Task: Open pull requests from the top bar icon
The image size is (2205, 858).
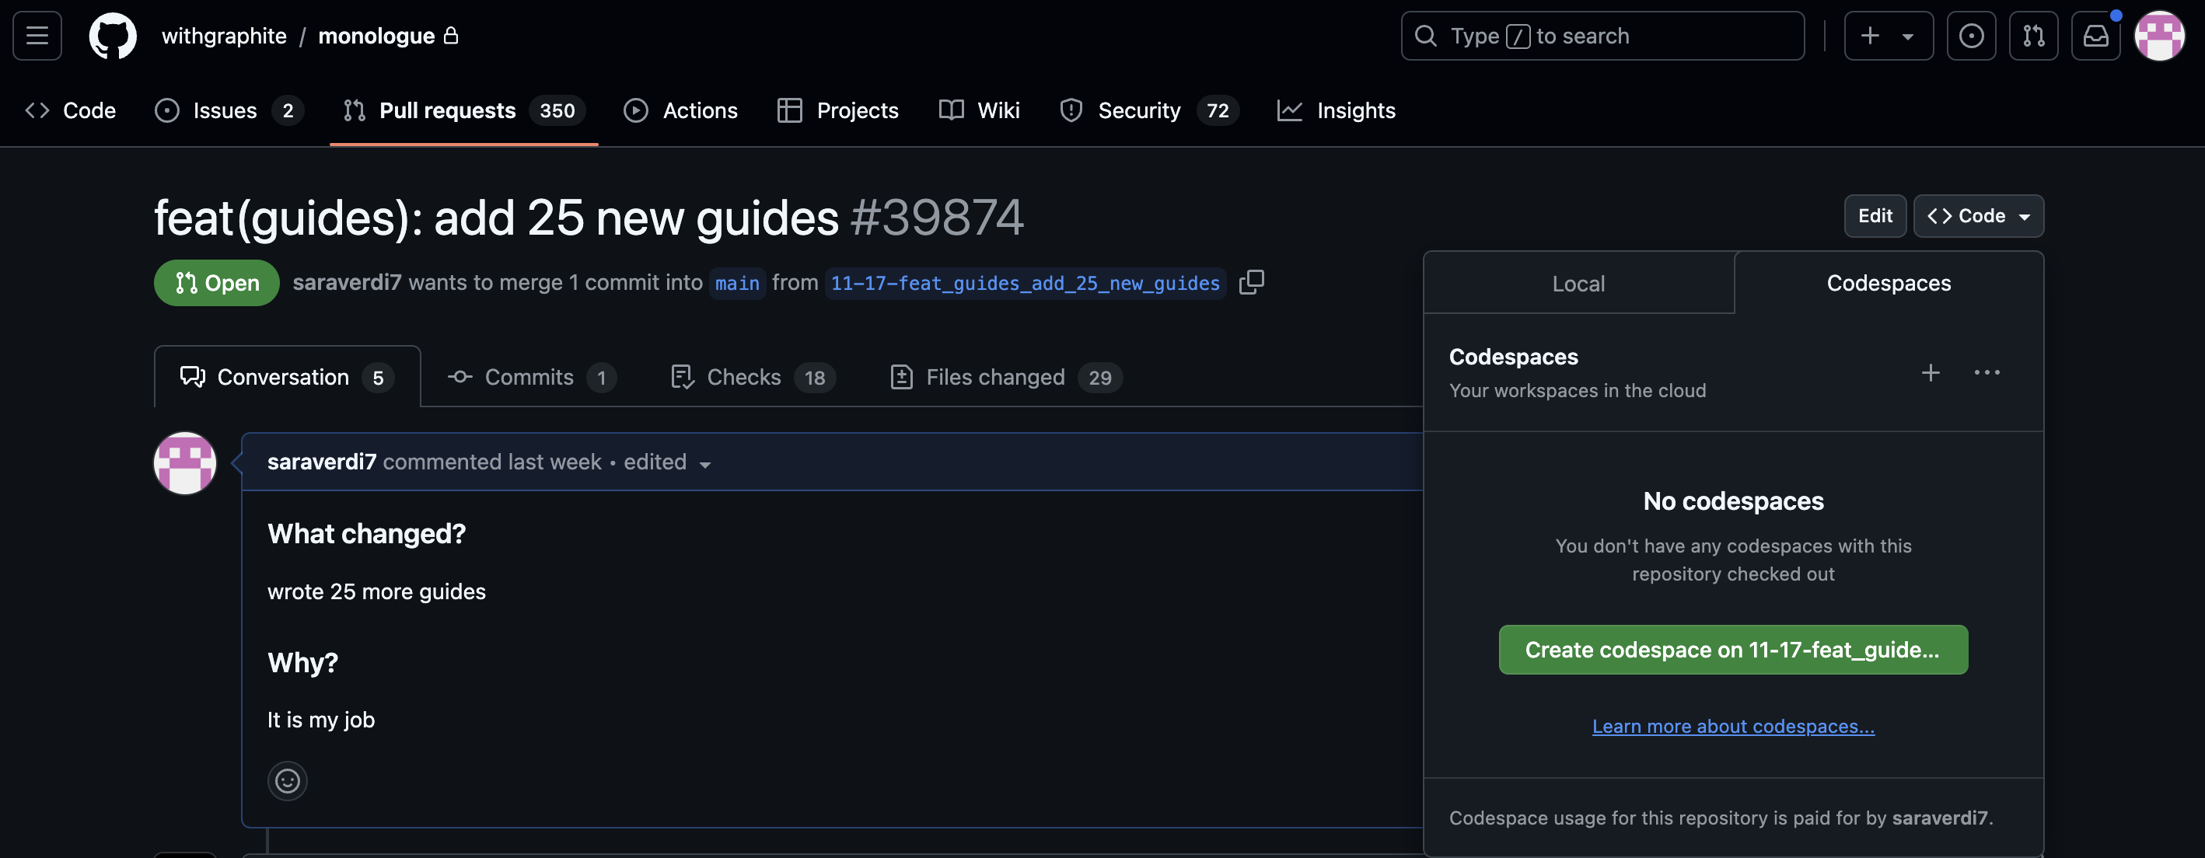Action: [x=2034, y=35]
